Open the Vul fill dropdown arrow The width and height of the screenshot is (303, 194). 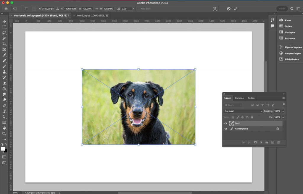click(x=283, y=117)
